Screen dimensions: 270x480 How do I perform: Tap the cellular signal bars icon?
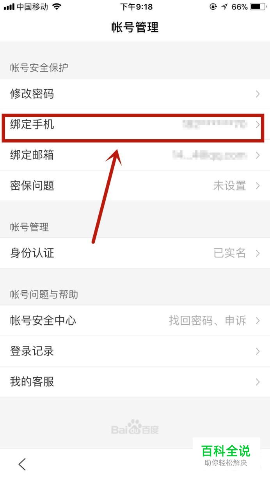9,7
